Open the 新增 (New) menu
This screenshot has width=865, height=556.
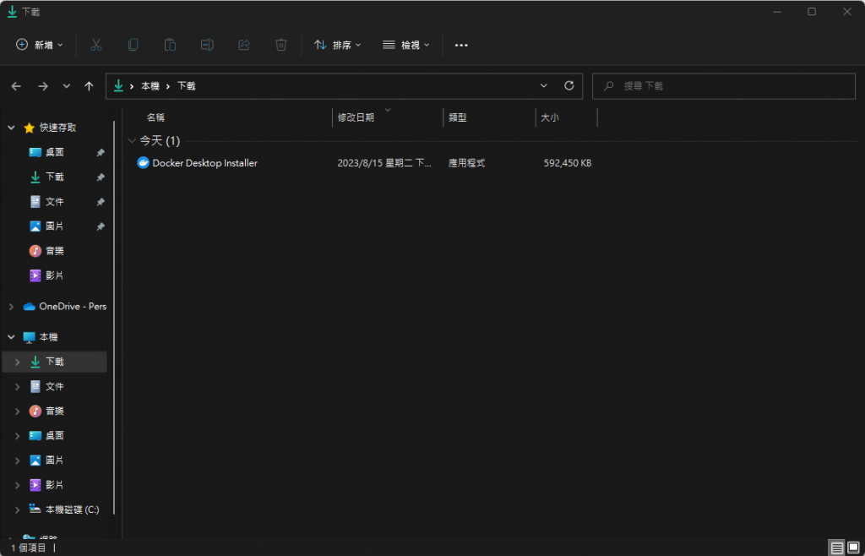coord(39,45)
